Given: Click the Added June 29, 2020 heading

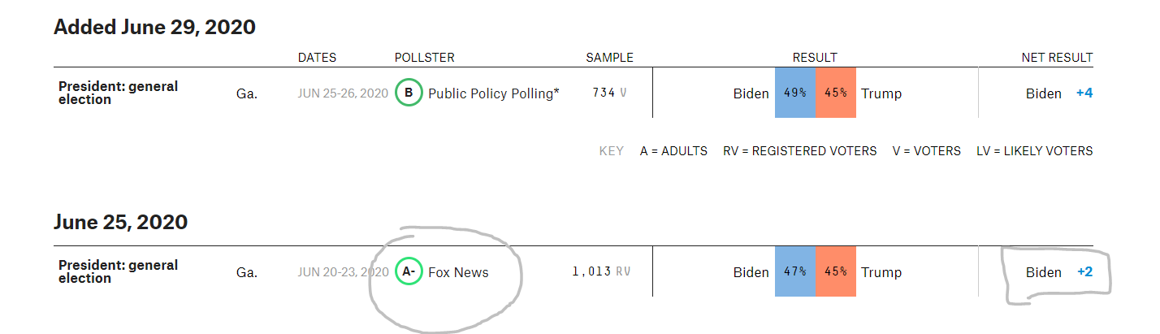Looking at the screenshot, I should point(154,27).
